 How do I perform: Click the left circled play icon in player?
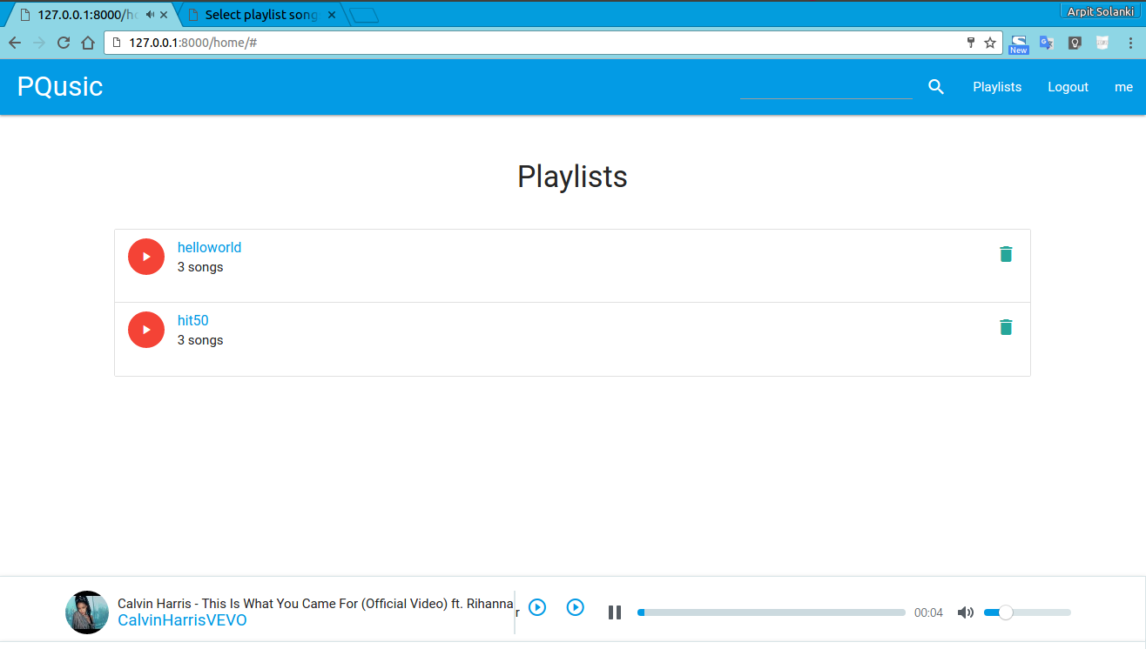point(537,607)
